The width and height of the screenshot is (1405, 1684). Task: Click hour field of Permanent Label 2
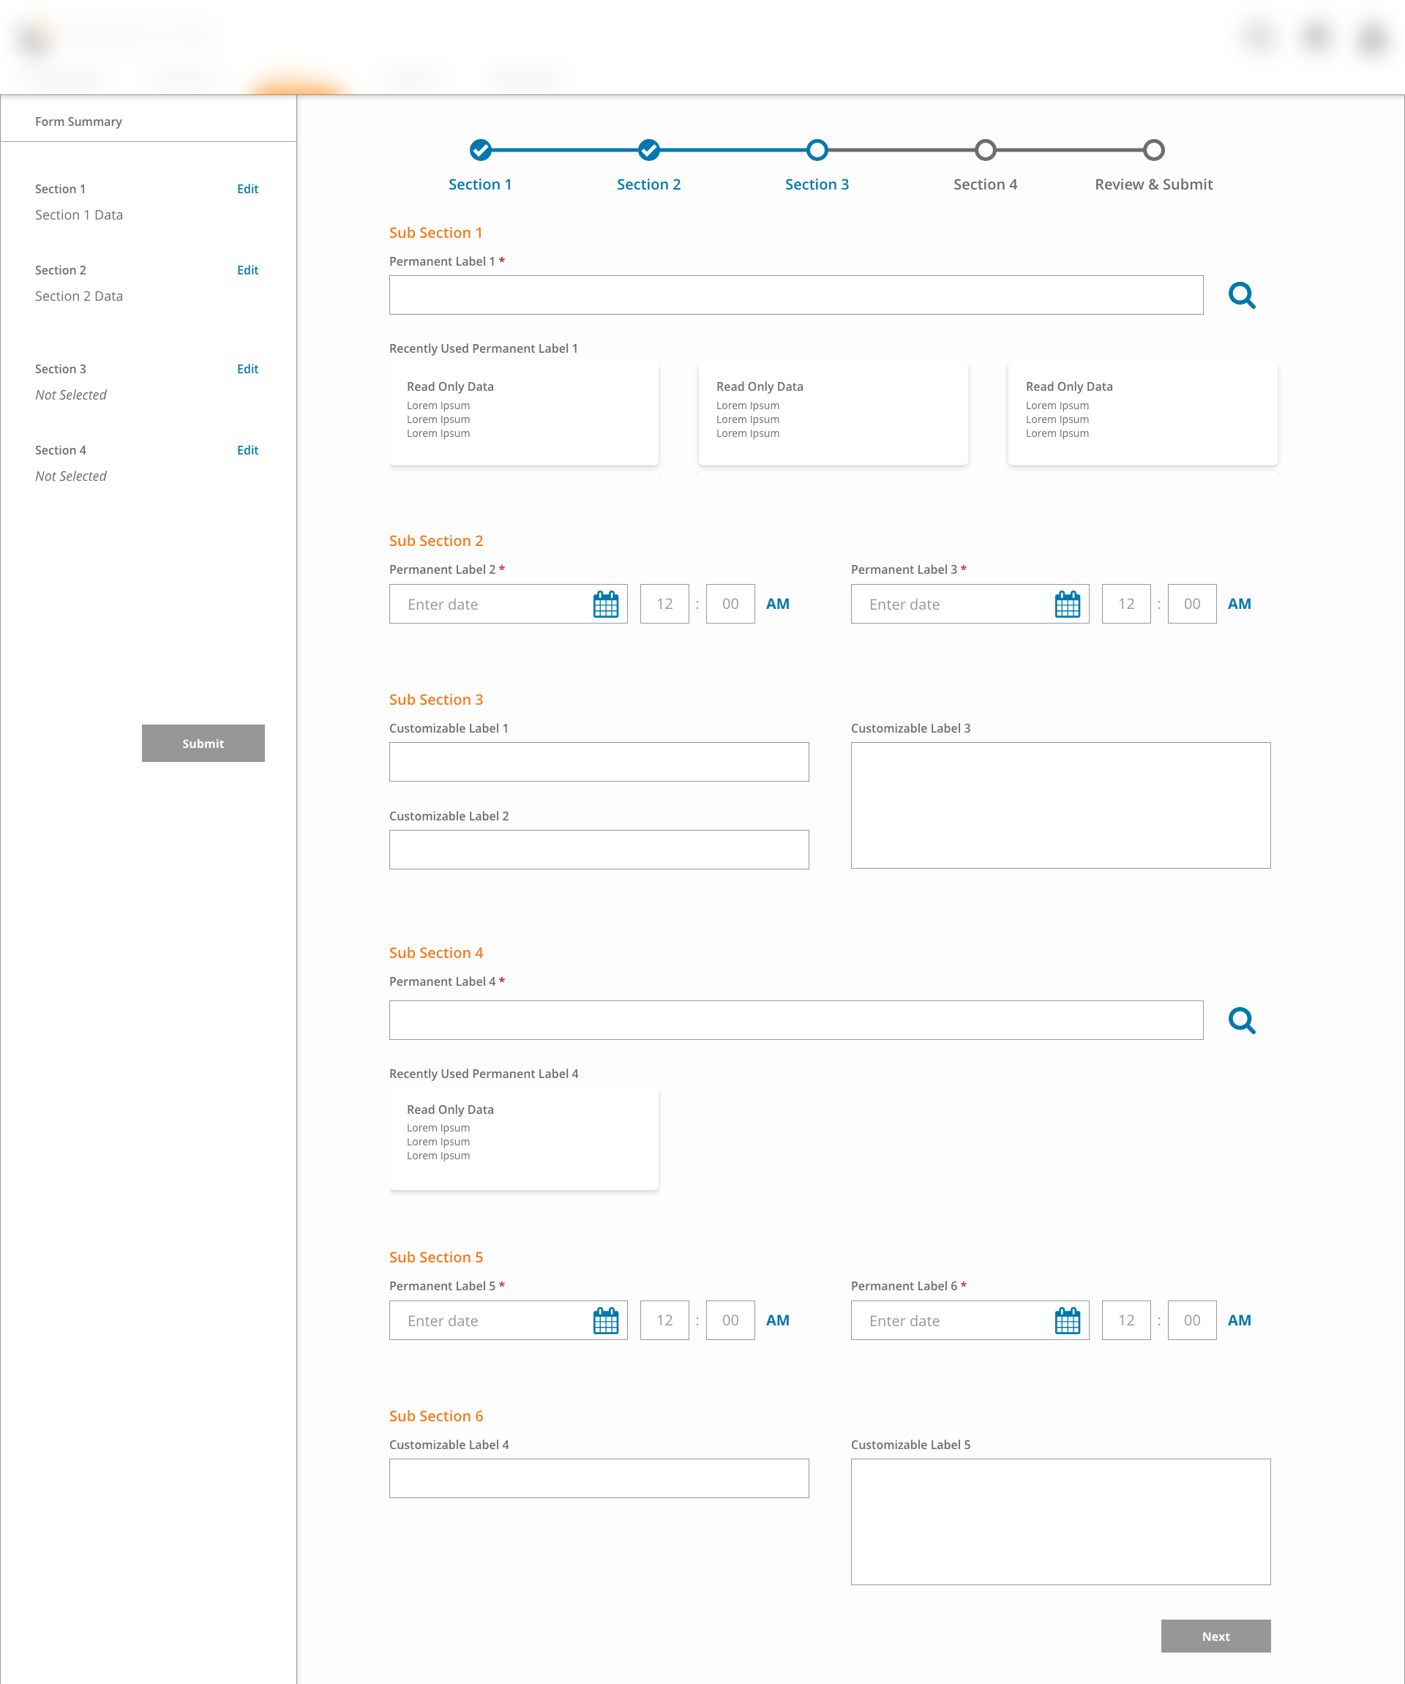[664, 604]
